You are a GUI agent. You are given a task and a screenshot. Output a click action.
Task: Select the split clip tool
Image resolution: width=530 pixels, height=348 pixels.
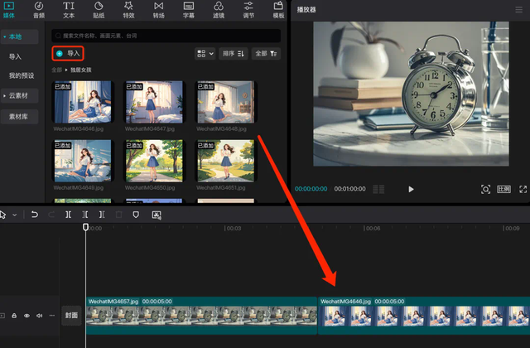(x=68, y=215)
